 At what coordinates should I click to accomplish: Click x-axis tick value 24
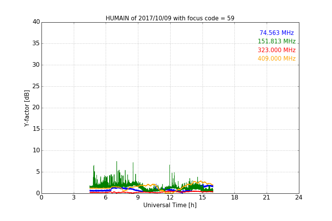[299, 198]
